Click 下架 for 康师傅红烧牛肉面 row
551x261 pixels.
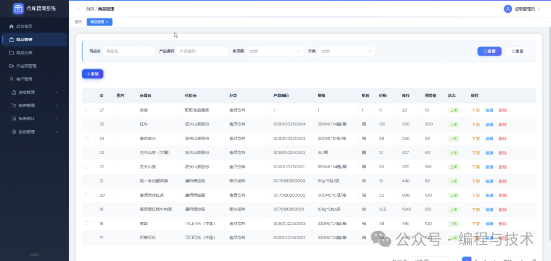click(x=475, y=210)
